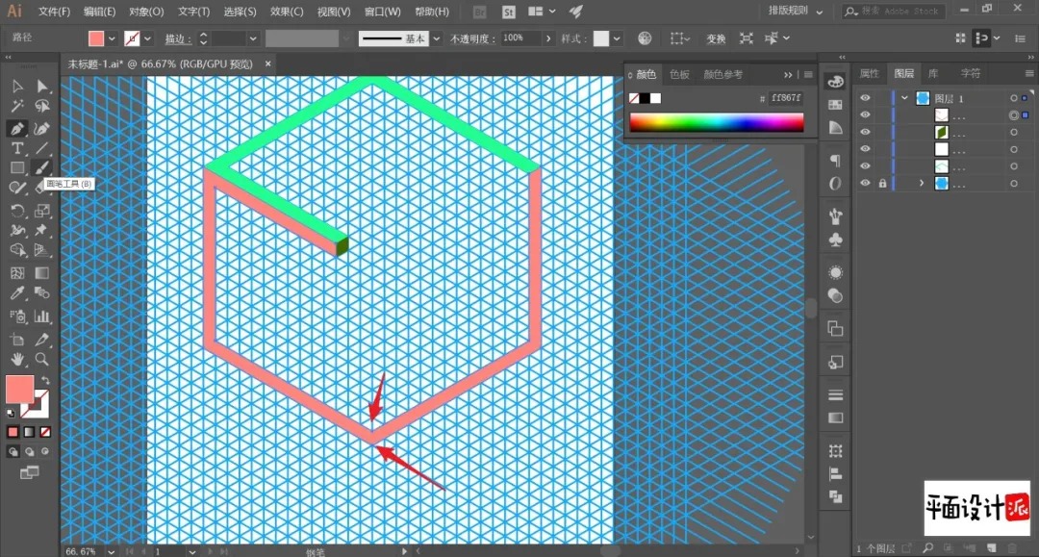Viewport: 1039px width, 557px height.
Task: Select the Direct Selection tool
Action: [42, 87]
